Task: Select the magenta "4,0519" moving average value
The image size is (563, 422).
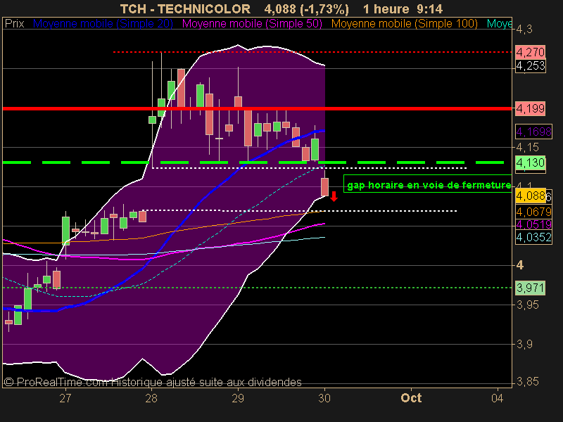Action: pos(533,224)
